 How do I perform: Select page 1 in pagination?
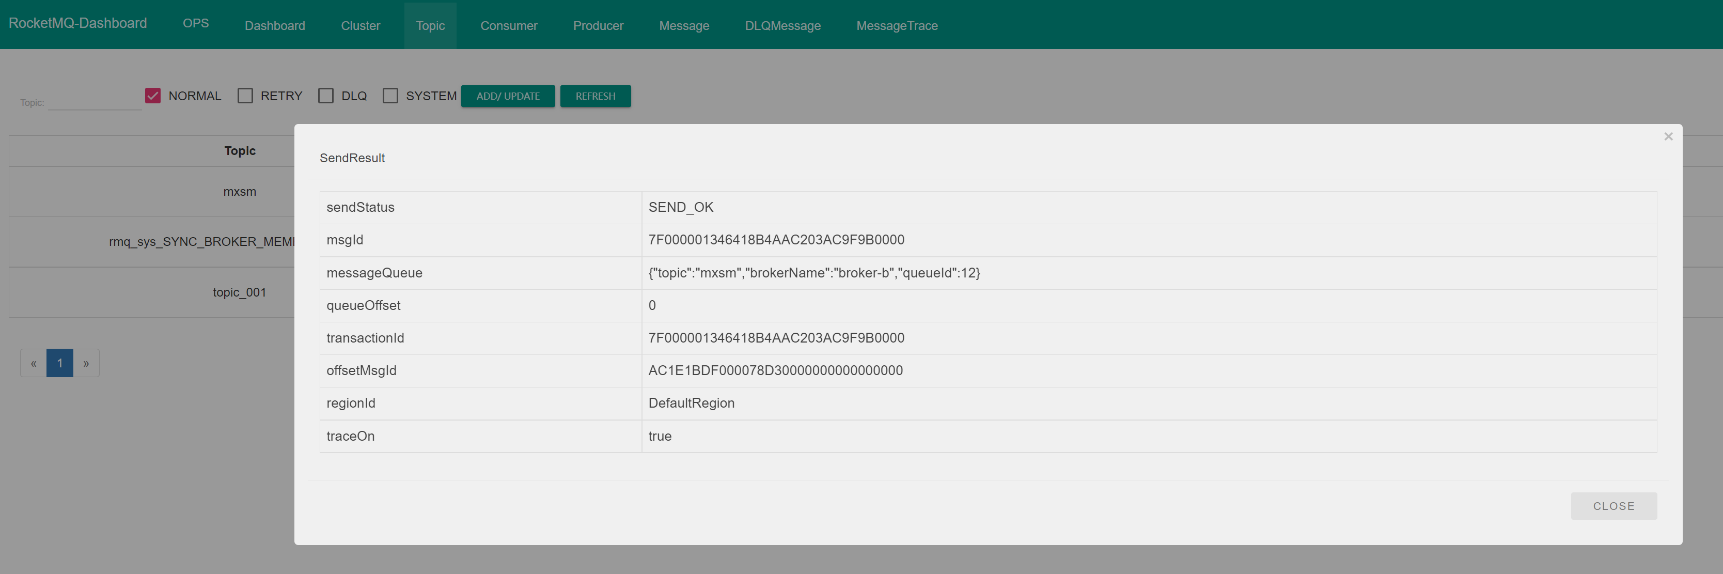pos(59,363)
